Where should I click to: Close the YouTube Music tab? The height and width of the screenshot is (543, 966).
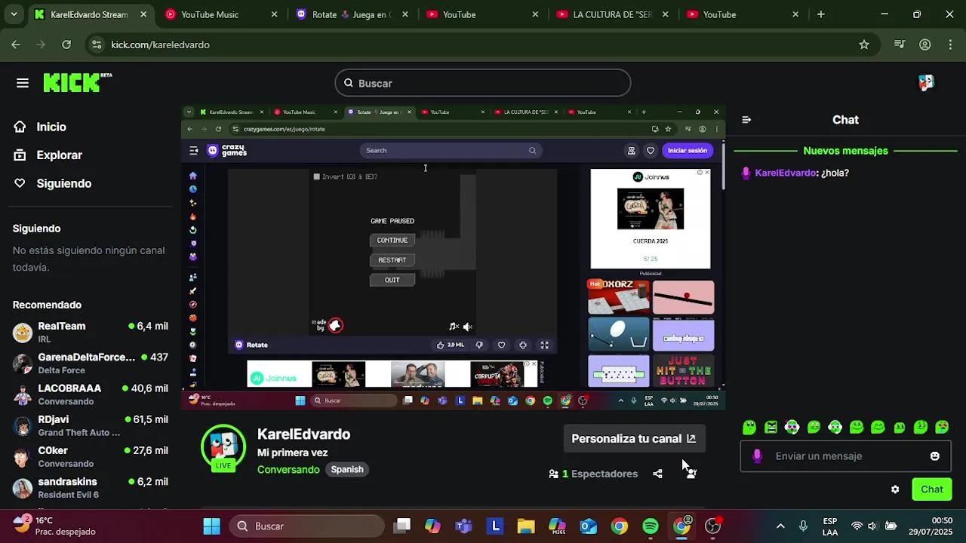click(275, 14)
